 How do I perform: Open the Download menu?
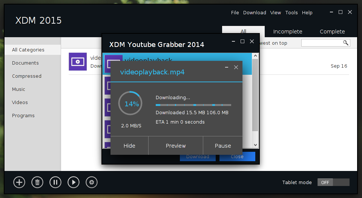pyautogui.click(x=255, y=13)
